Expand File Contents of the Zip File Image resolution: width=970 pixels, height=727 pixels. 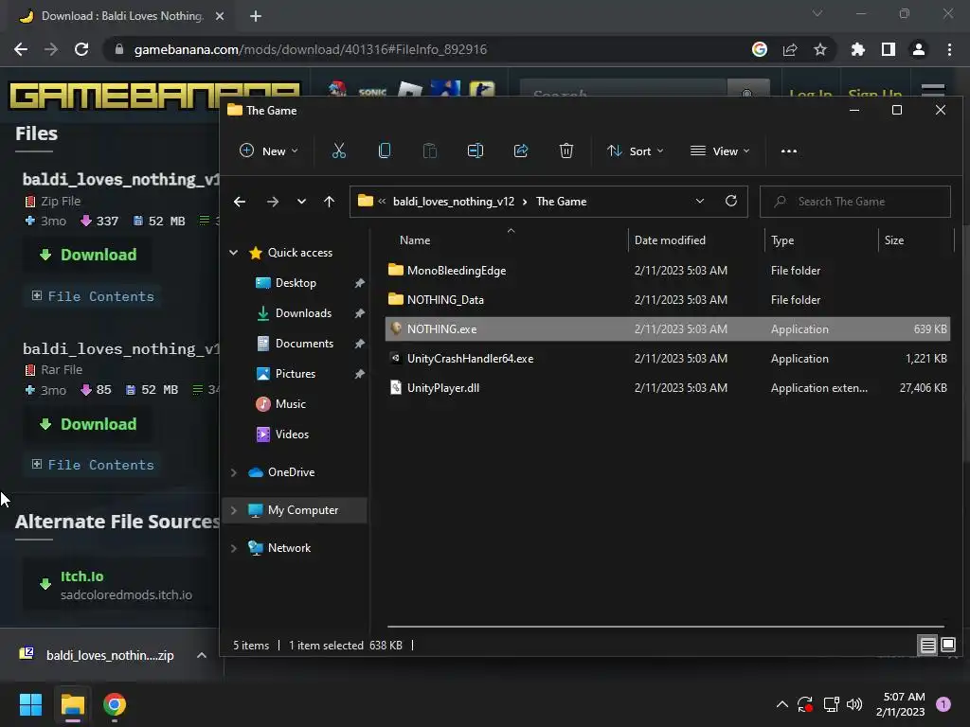point(93,296)
